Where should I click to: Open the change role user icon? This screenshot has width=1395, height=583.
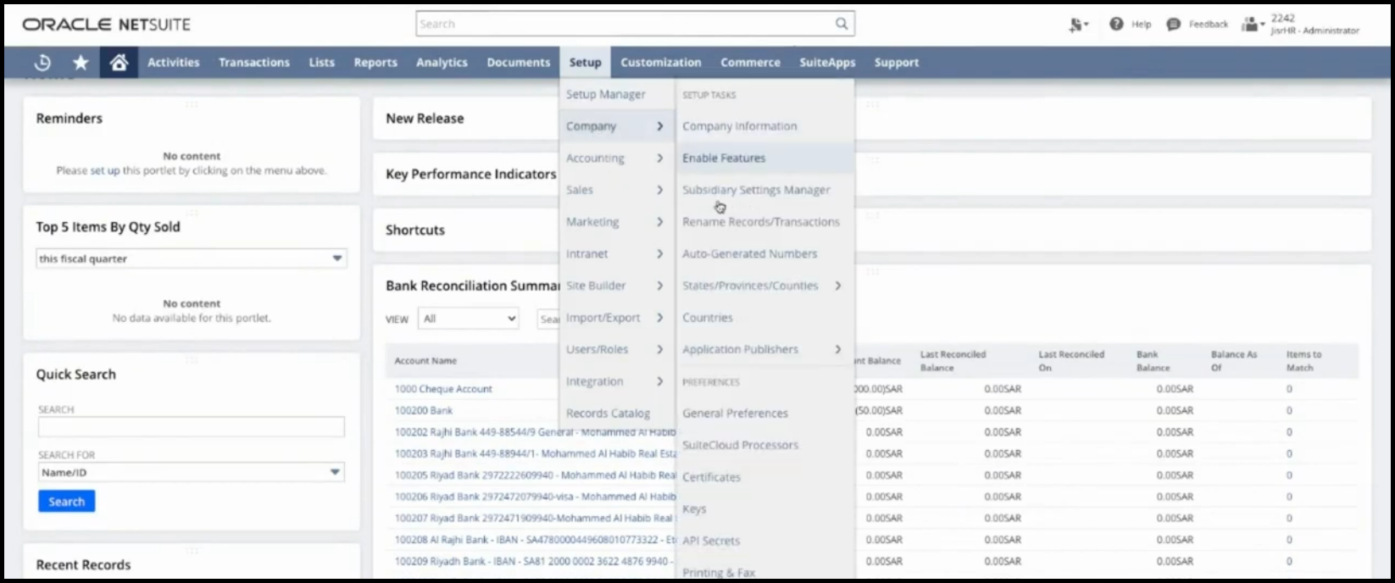1252,25
